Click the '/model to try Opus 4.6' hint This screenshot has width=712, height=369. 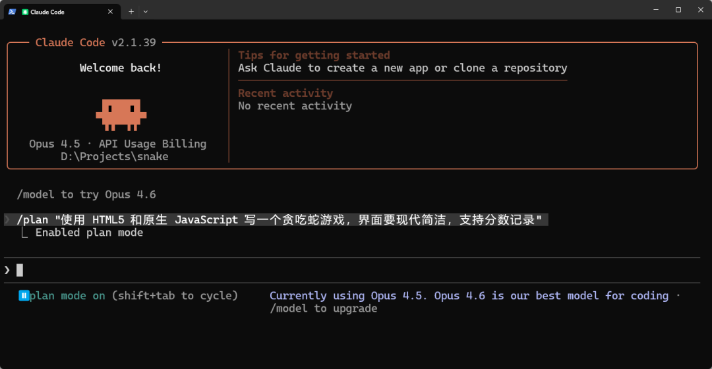(x=86, y=194)
